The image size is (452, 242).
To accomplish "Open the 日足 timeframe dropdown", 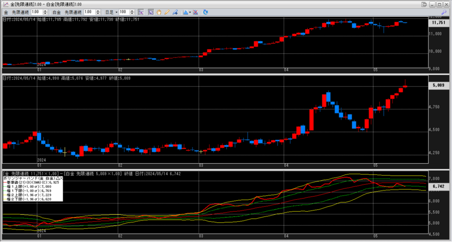I will (x=117, y=12).
